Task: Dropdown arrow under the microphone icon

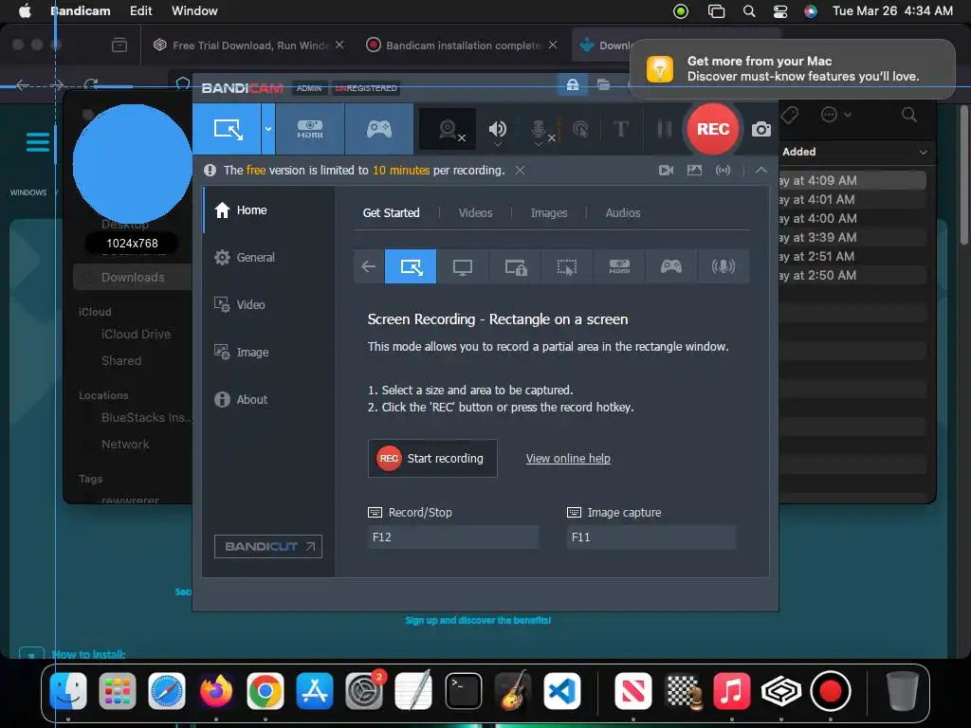Action: click(539, 145)
